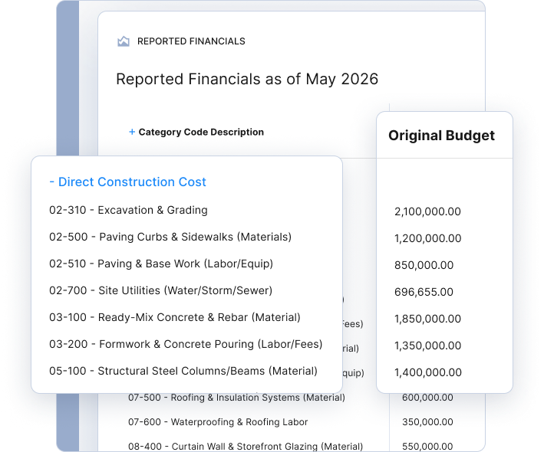Viewport: 544px width, 452px height.
Task: Select row 02-700 - Site Utilities (Water/Storm/Sewer)
Action: [x=160, y=290]
